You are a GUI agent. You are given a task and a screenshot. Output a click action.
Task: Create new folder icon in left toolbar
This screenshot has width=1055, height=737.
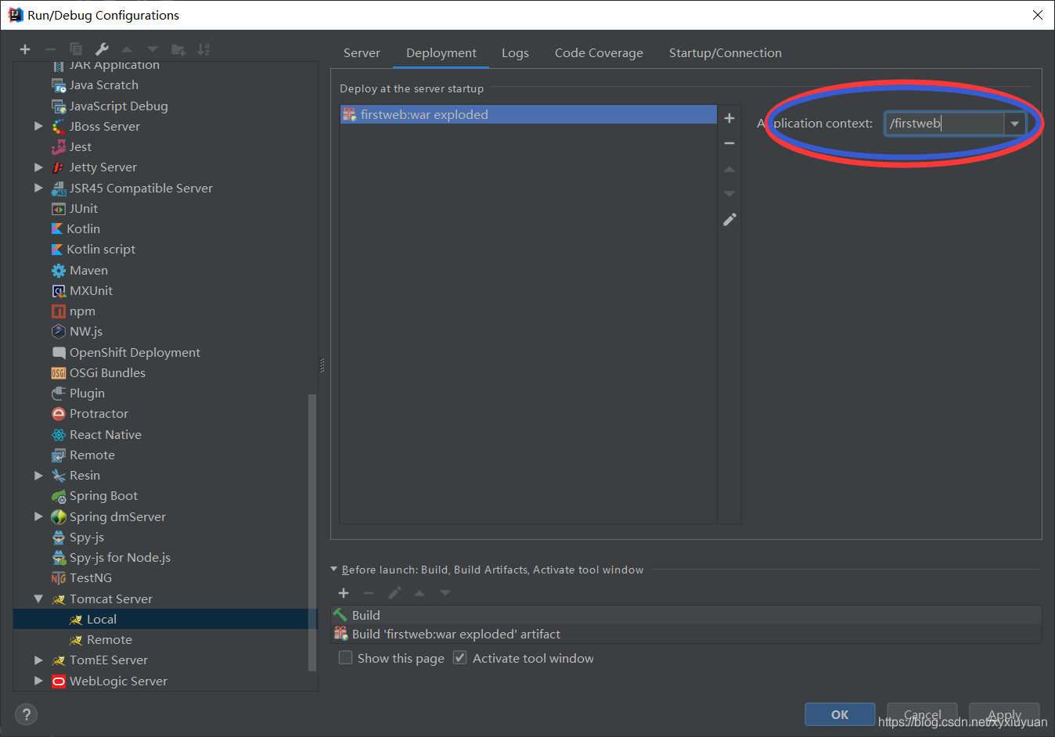(178, 49)
